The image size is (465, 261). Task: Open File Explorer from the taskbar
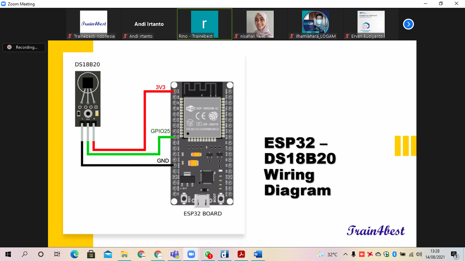[x=125, y=254]
